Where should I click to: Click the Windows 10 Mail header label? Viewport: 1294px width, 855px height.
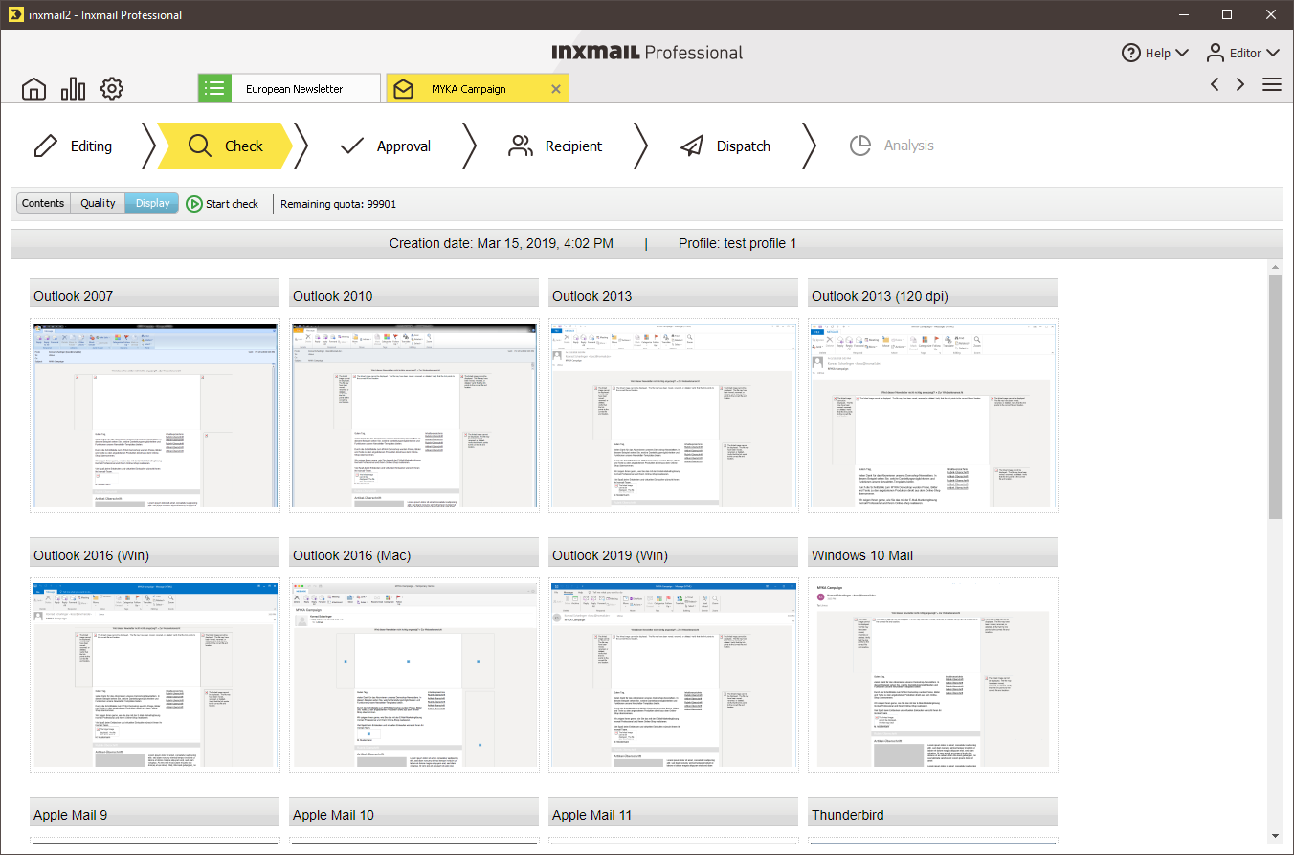point(933,554)
